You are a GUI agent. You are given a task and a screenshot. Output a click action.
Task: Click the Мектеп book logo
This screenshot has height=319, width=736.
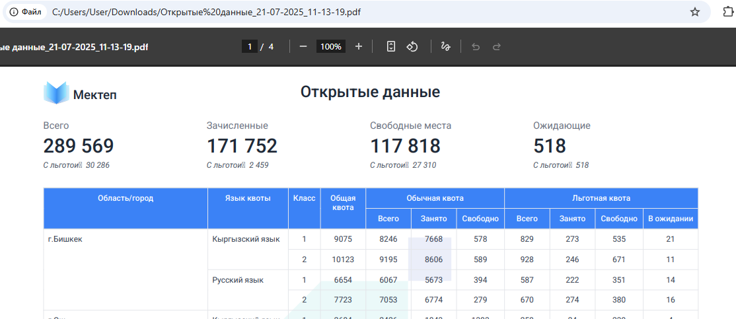click(56, 93)
